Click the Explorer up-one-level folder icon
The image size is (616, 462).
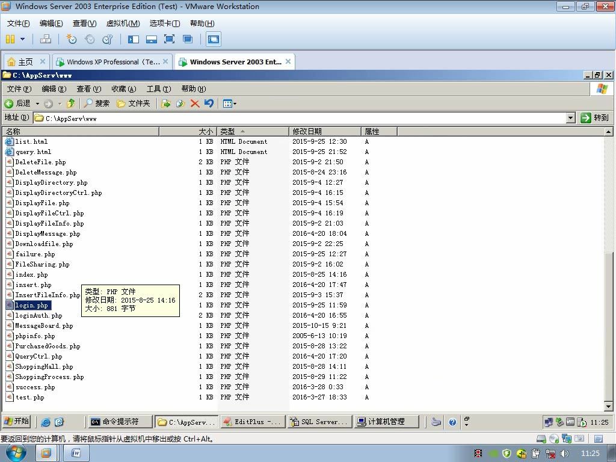coord(71,103)
